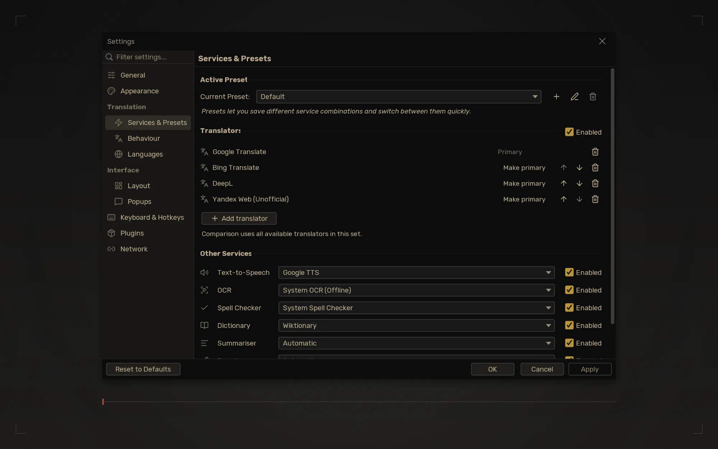Click the OCR scan icon
Image resolution: width=718 pixels, height=449 pixels.
(x=204, y=290)
